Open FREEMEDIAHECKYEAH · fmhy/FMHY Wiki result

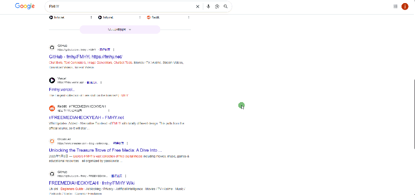point(92,183)
